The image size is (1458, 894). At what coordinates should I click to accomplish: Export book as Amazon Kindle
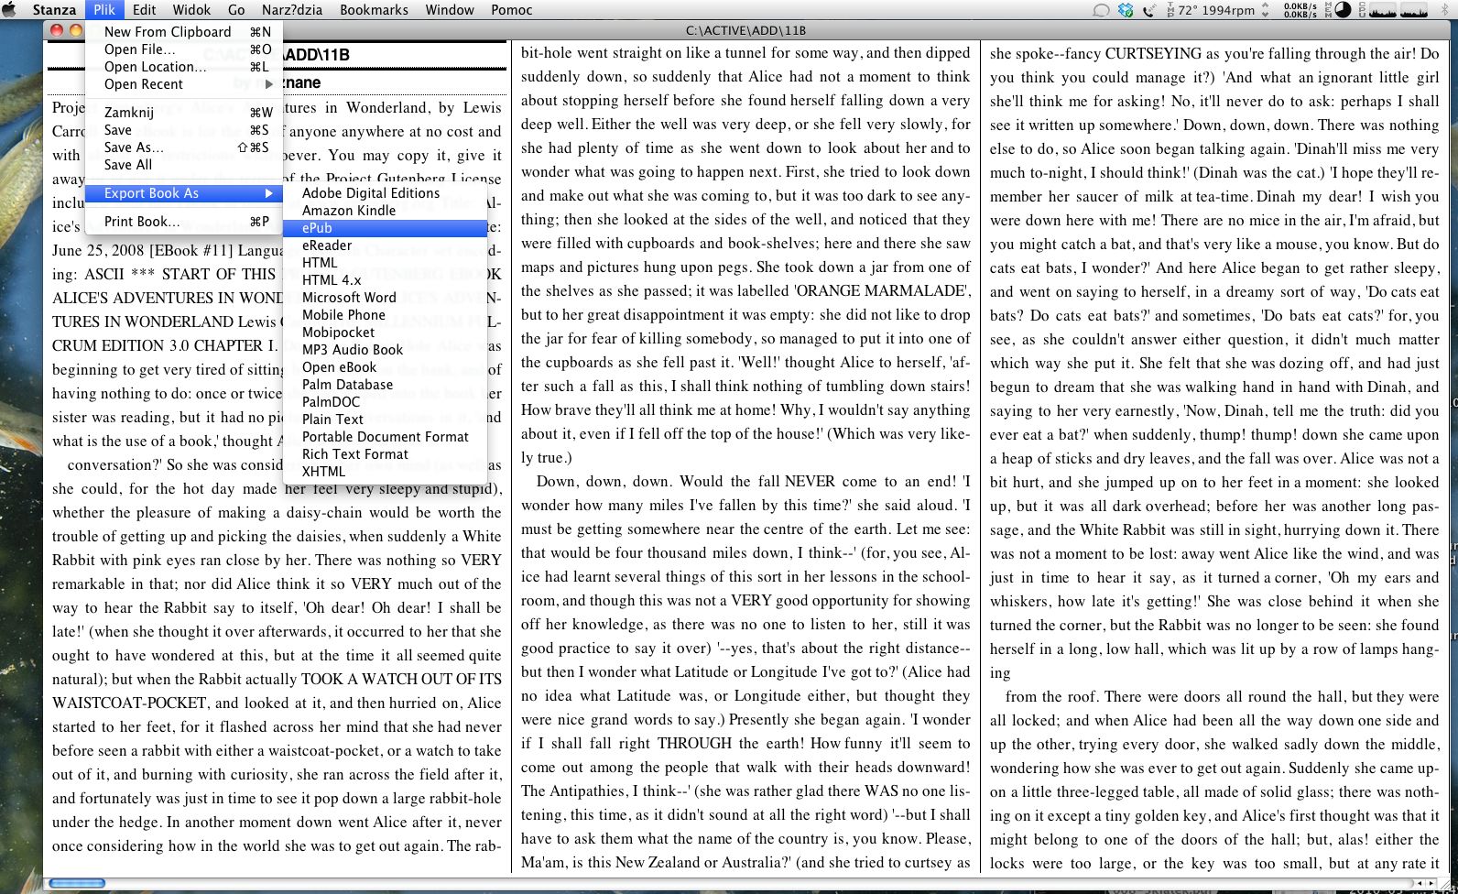tap(385, 211)
